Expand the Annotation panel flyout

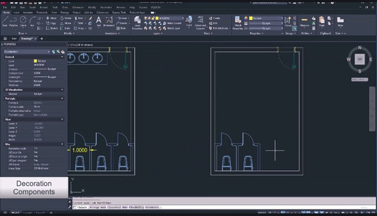pos(113,33)
